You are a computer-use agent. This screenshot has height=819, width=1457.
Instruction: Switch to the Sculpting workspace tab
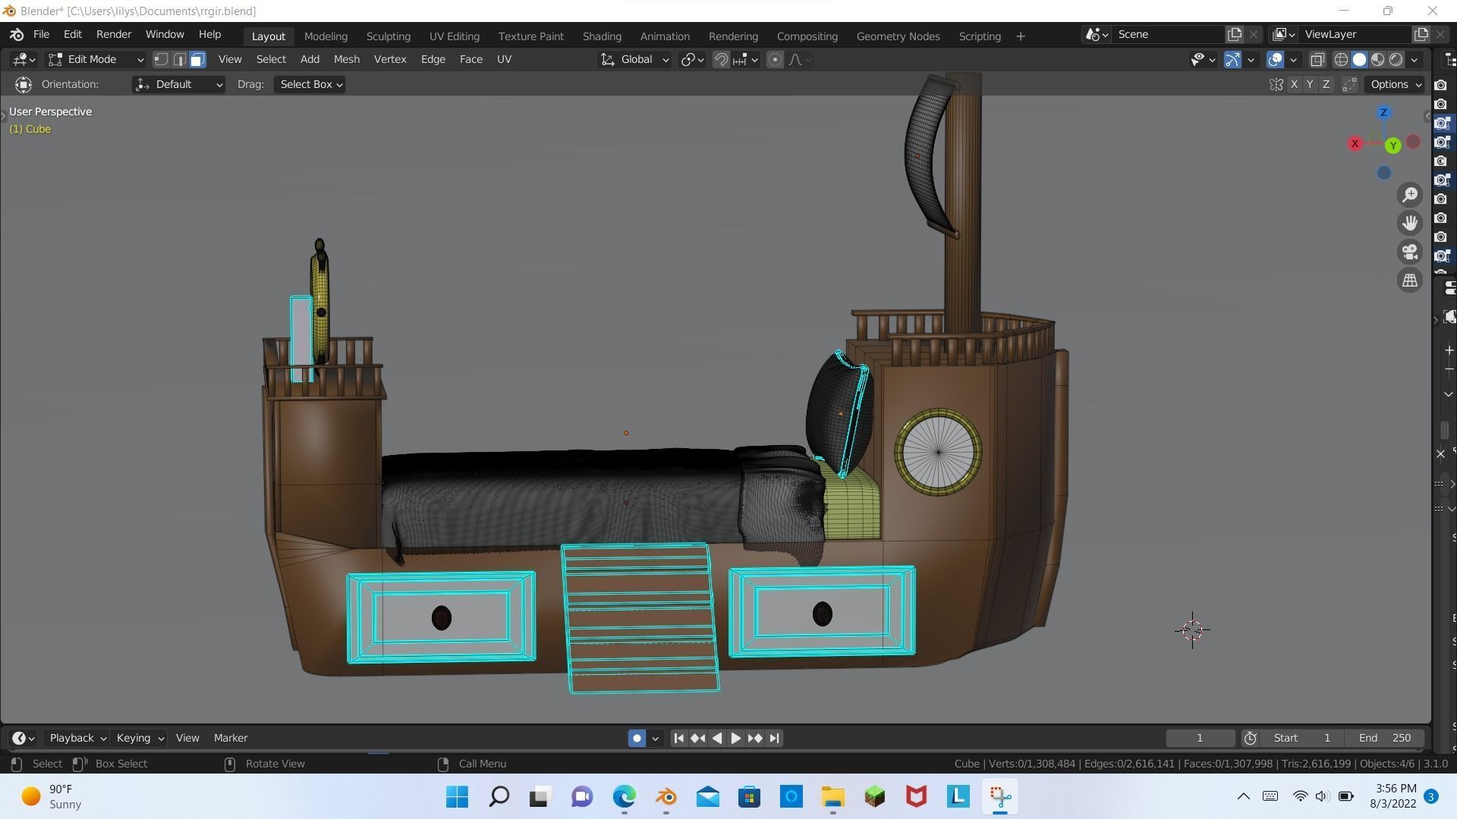(x=388, y=36)
